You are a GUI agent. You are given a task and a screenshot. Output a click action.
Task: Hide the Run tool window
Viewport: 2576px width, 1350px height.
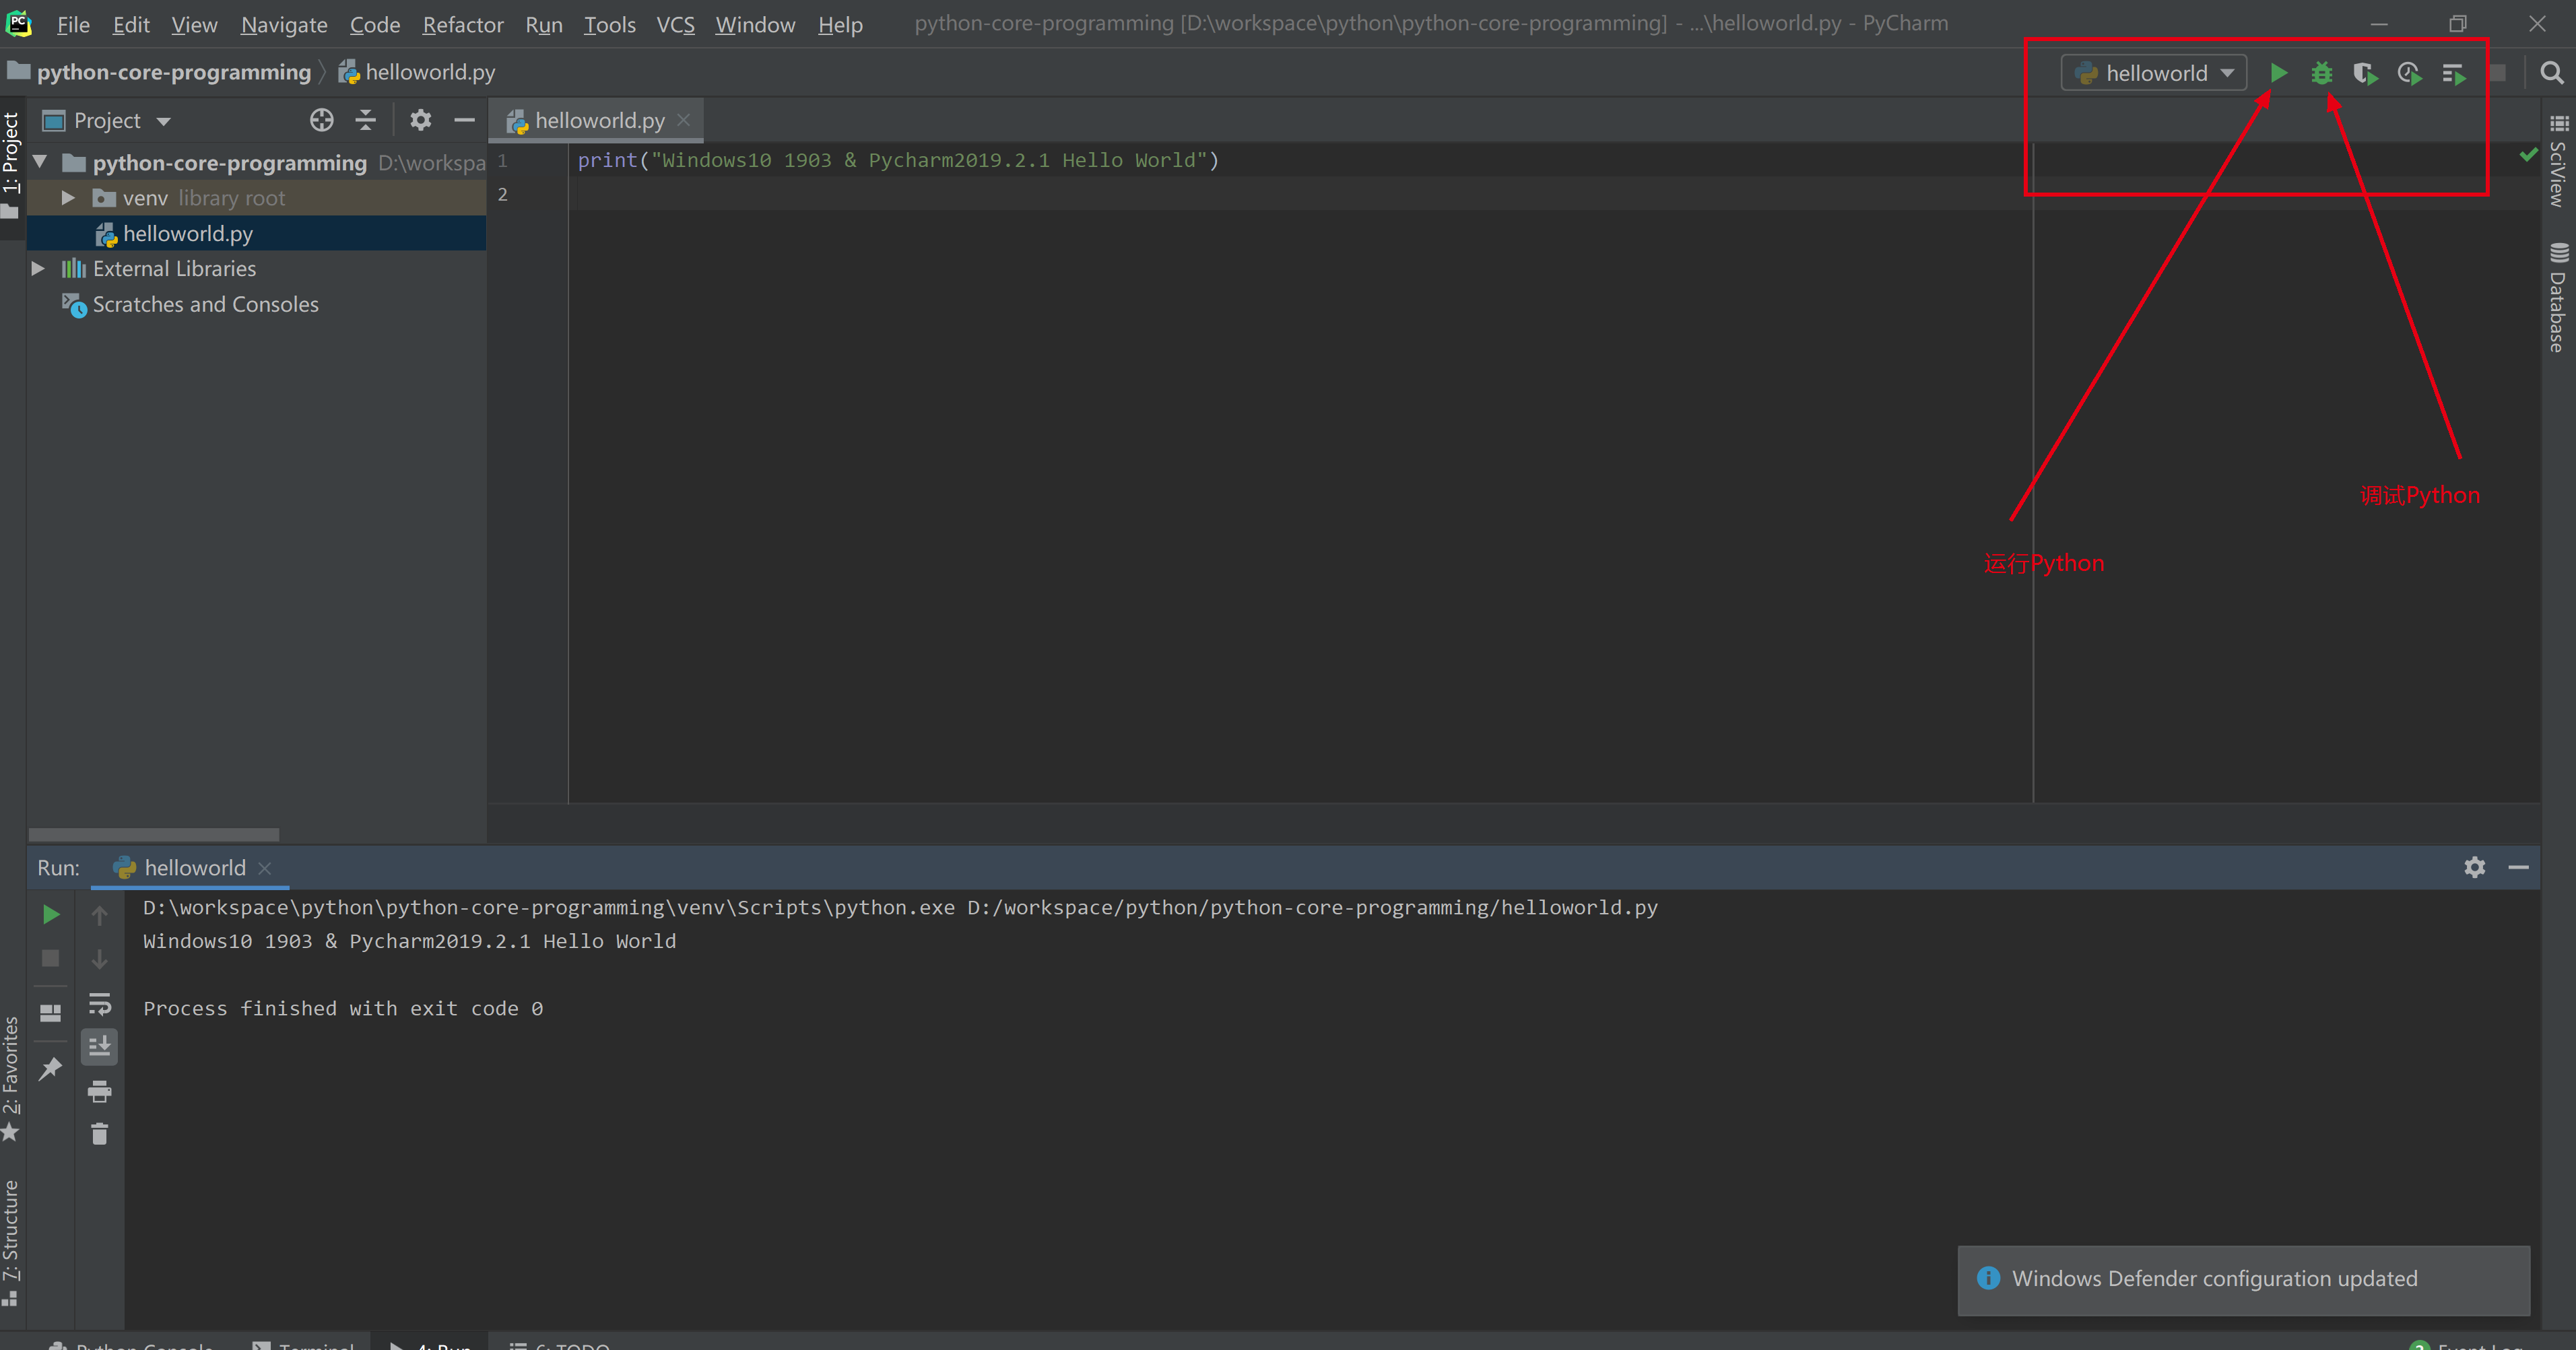[x=2518, y=867]
